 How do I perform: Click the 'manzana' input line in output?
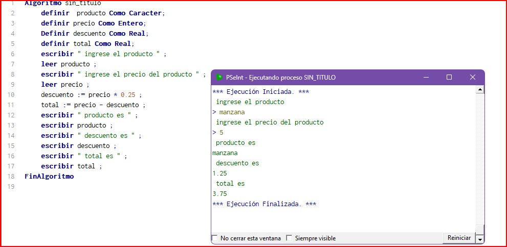(231, 112)
